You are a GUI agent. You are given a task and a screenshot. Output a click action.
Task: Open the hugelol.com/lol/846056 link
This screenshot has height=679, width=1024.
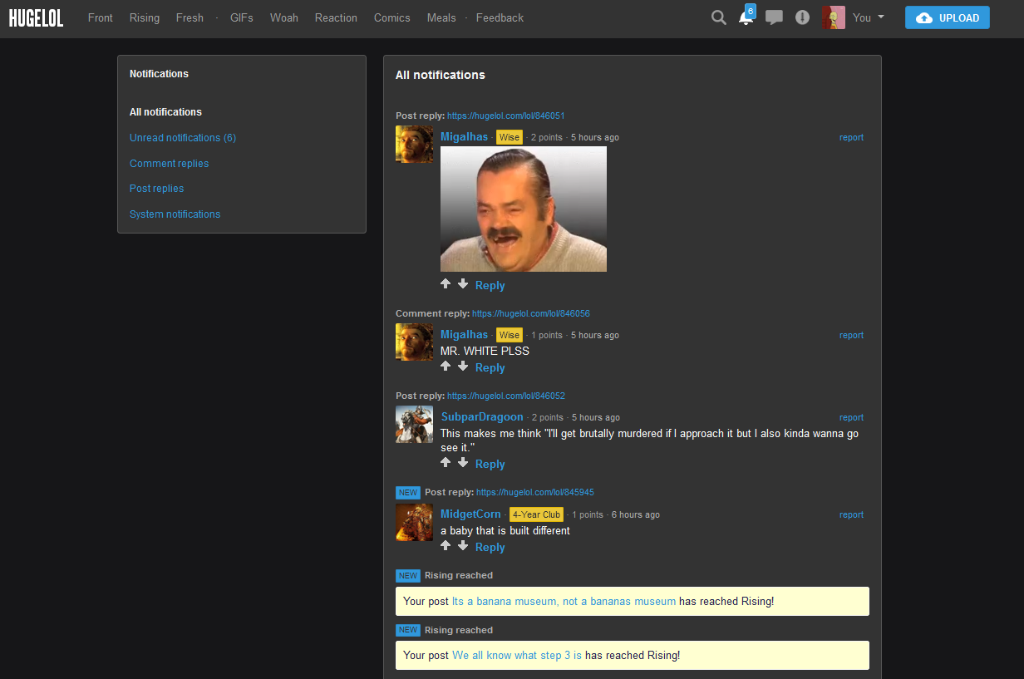(x=531, y=313)
